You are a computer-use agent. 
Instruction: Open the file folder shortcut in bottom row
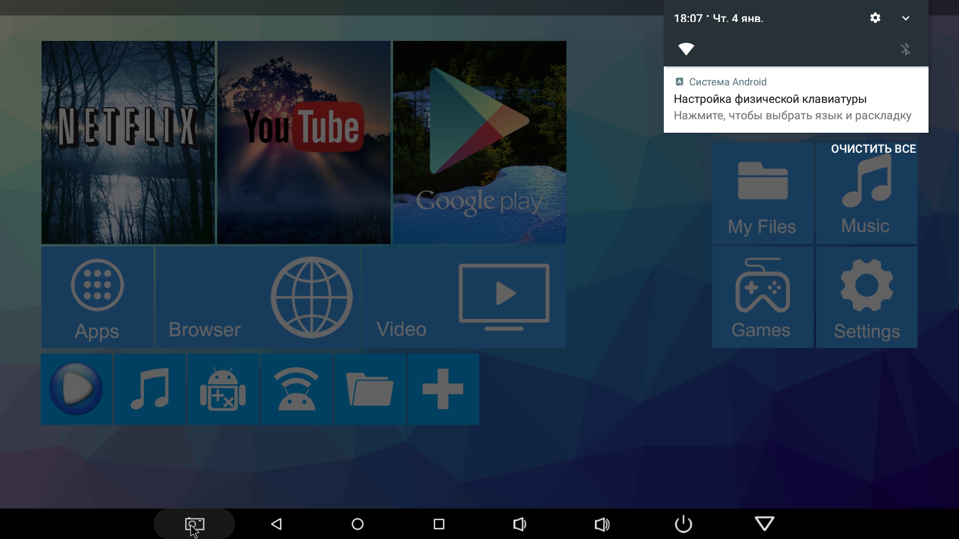(370, 389)
